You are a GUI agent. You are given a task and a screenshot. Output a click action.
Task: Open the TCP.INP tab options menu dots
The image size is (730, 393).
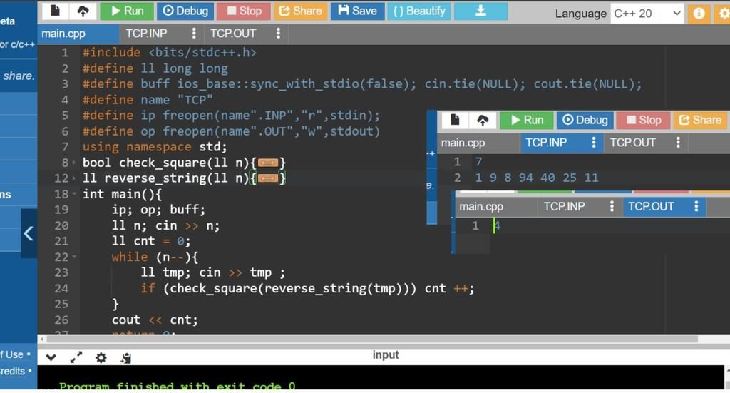[x=194, y=33]
